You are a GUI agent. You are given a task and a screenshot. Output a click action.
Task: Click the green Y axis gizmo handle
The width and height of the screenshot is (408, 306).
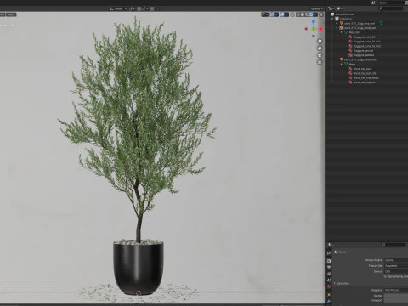tap(314, 29)
